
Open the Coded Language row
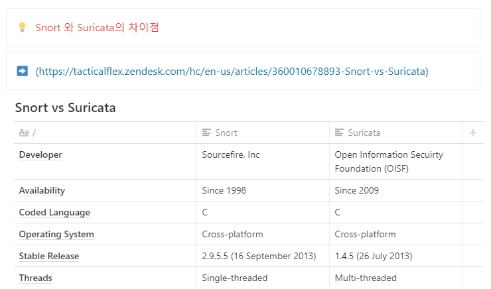pos(54,212)
